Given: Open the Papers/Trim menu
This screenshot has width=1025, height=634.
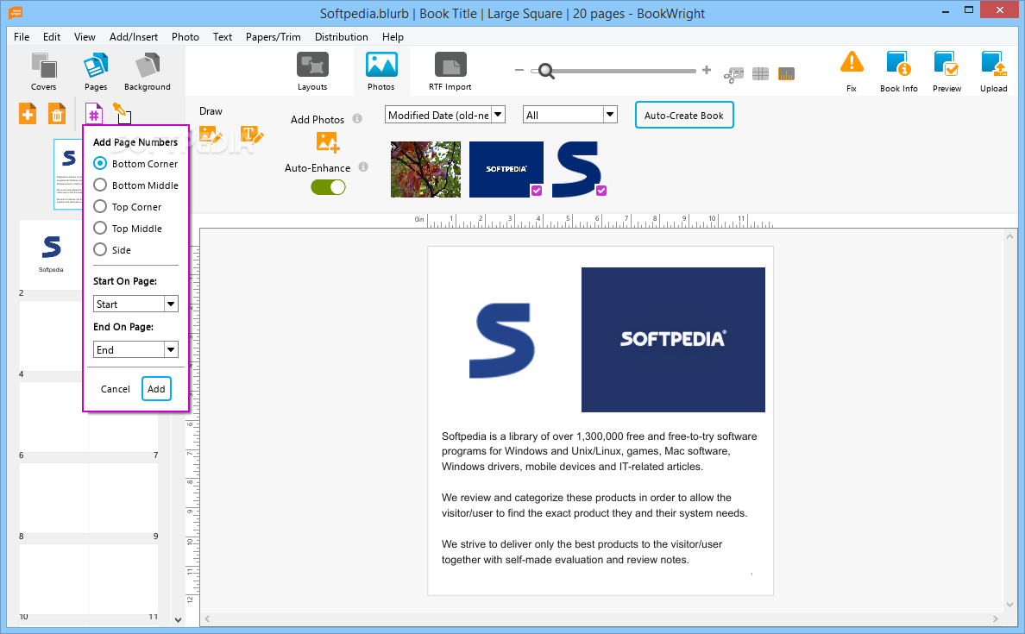Looking at the screenshot, I should point(274,36).
